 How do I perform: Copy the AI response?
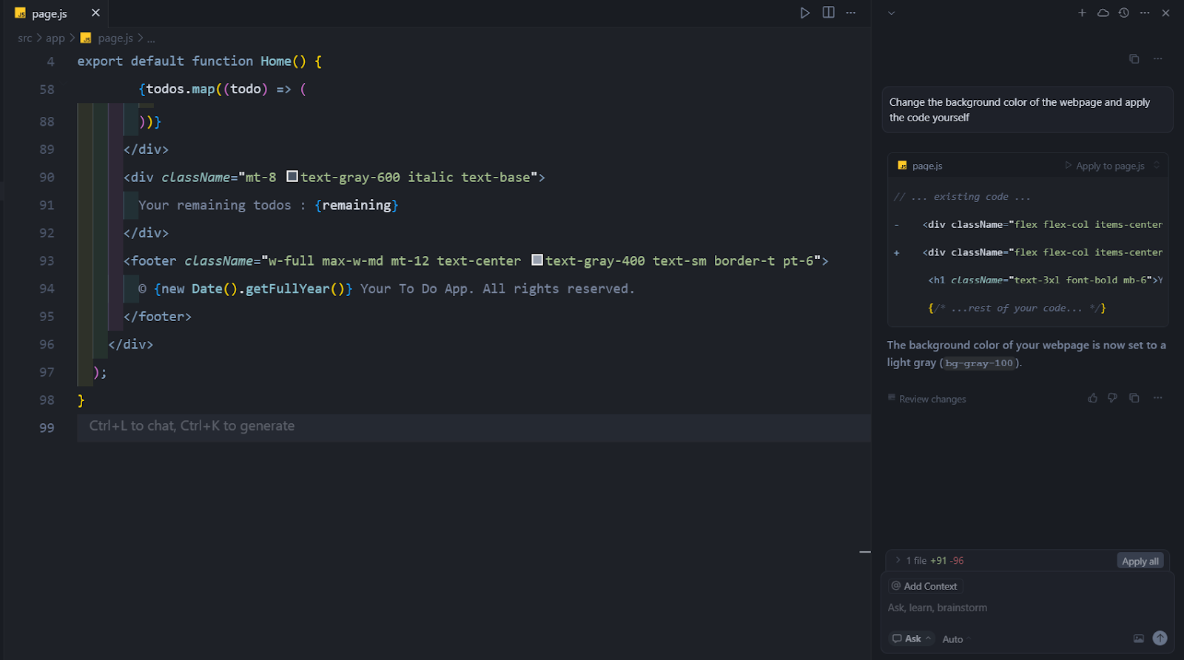[1134, 398]
